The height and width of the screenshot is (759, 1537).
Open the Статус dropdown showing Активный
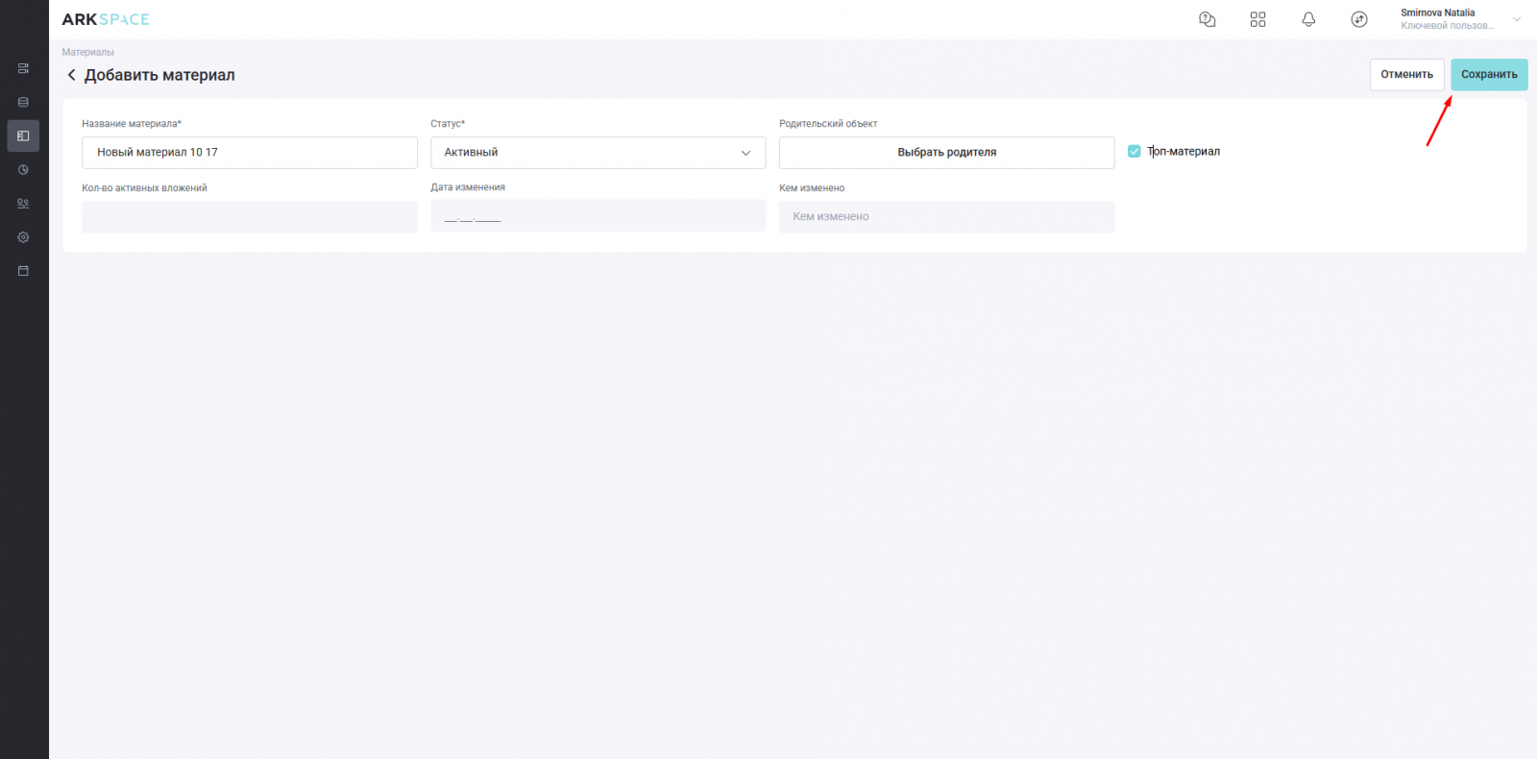click(x=598, y=153)
